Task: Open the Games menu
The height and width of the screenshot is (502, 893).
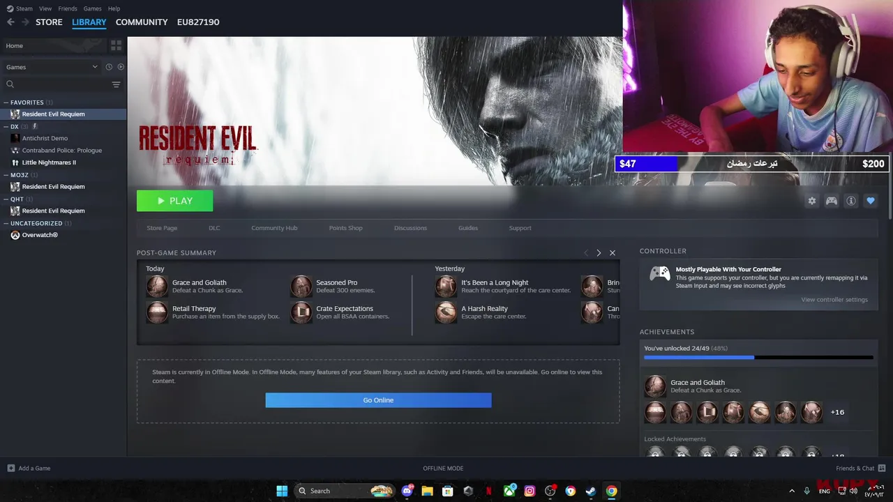Action: pos(92,8)
